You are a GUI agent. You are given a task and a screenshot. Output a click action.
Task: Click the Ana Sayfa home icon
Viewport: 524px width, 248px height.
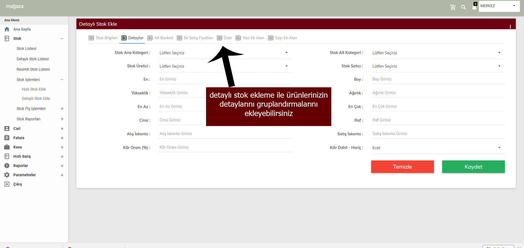7,29
